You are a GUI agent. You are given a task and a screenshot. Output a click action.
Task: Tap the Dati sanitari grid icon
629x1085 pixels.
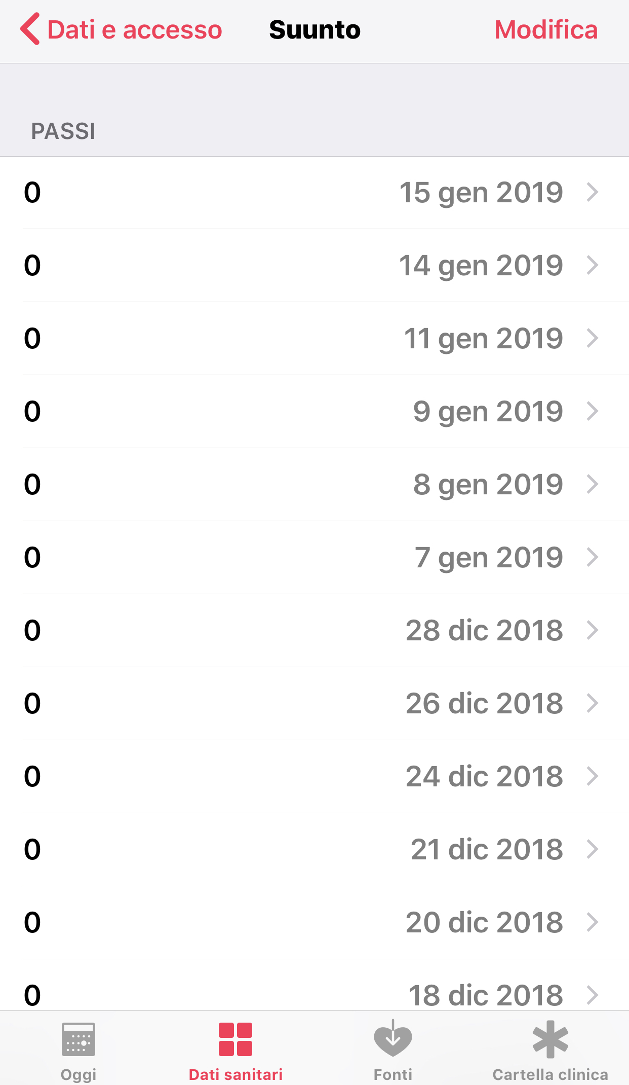coord(235,1039)
